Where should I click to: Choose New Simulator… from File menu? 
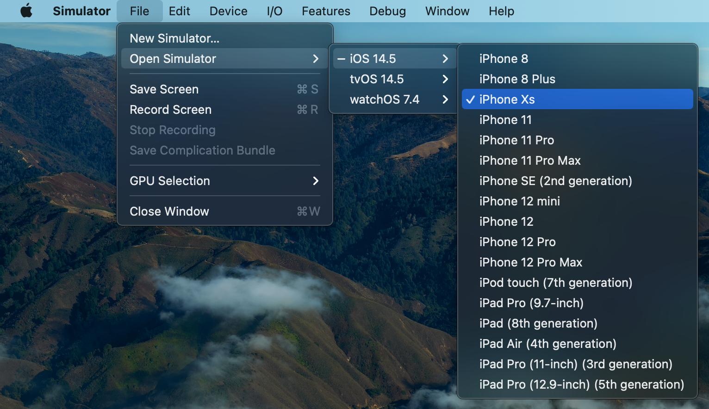225,38
